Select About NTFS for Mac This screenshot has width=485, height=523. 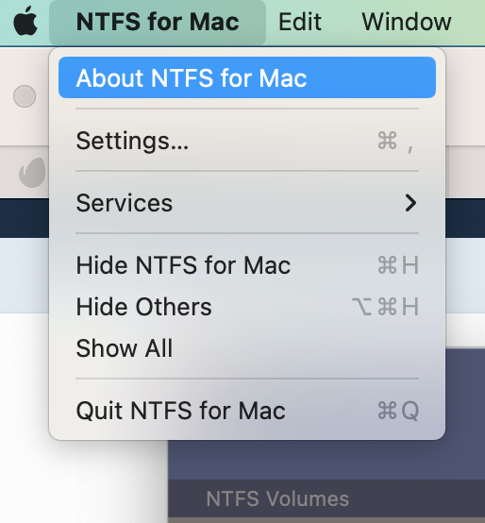point(247,77)
